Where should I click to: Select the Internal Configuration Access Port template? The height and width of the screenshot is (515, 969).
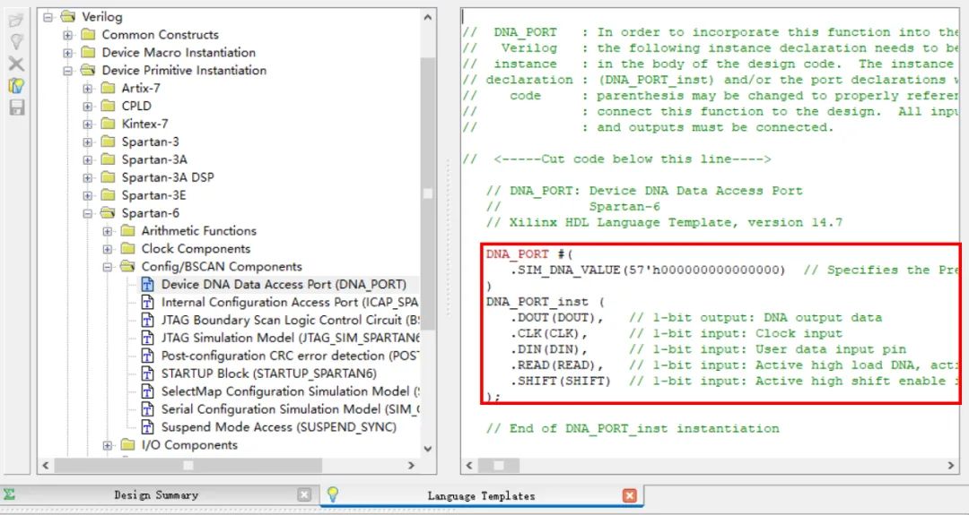290,302
